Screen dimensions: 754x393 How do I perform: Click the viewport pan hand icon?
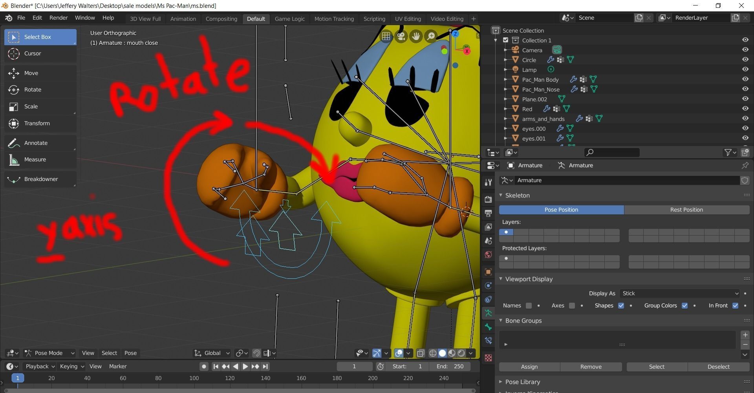click(416, 37)
